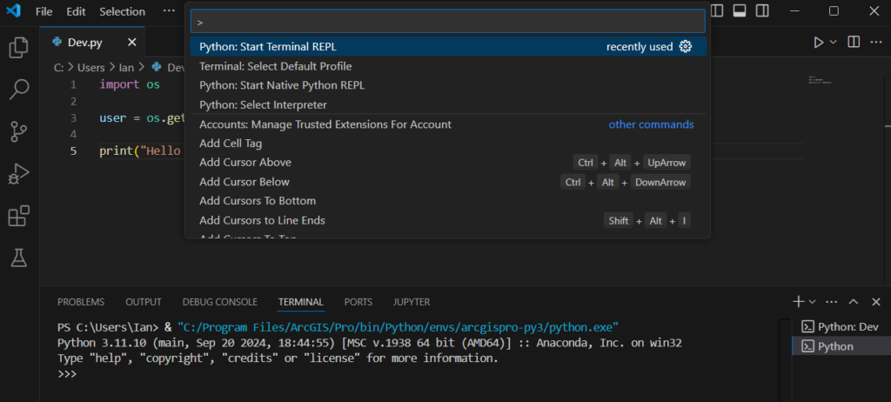The height and width of the screenshot is (402, 891).
Task: Maximize the panel with the up chevron
Action: [854, 302]
